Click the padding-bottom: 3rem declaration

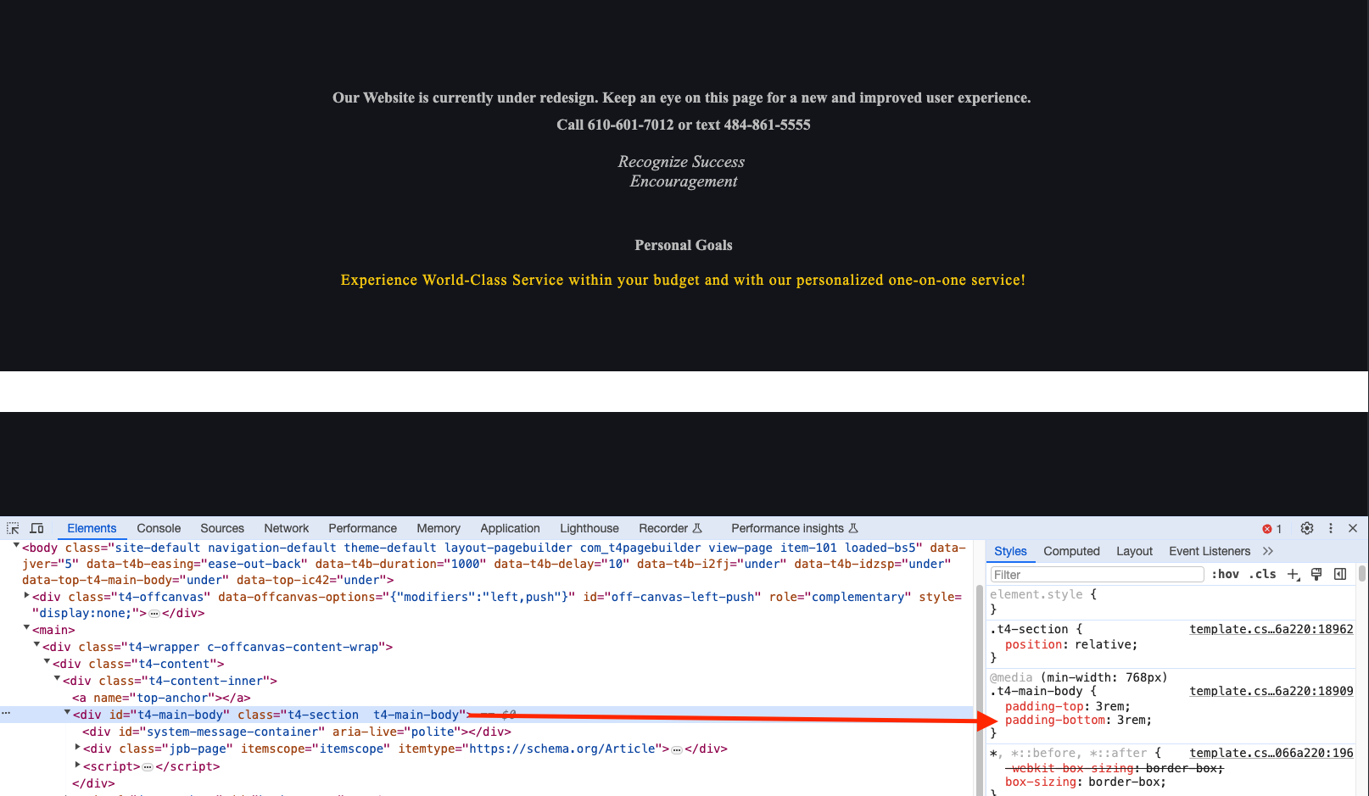(1078, 720)
